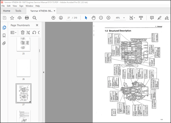Expand the page display options dropdown arrow

tap(134, 18)
